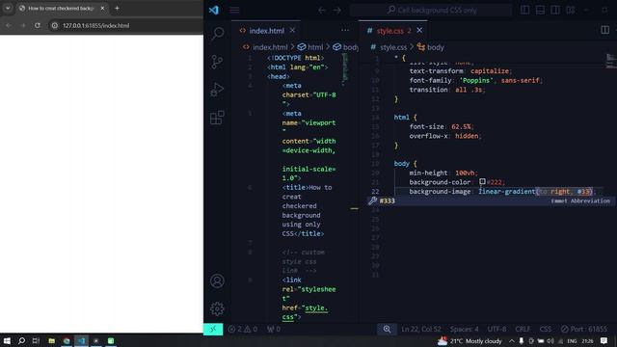Close the style.css editor tab
The height and width of the screenshot is (347, 617).
click(x=419, y=30)
